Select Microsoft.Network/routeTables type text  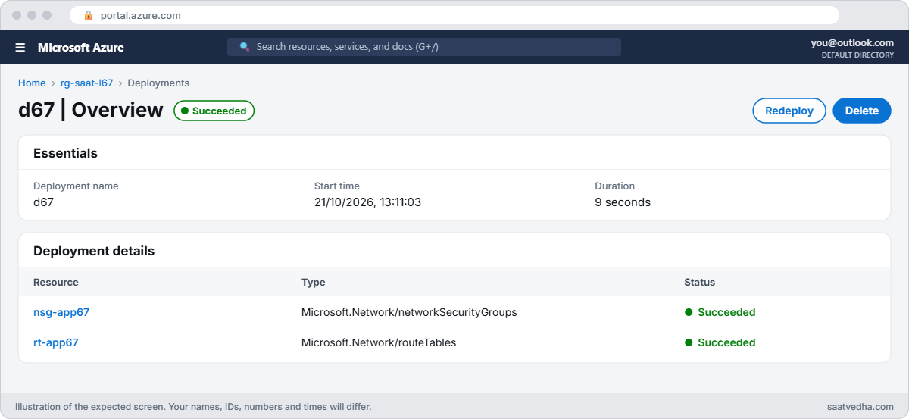(379, 342)
